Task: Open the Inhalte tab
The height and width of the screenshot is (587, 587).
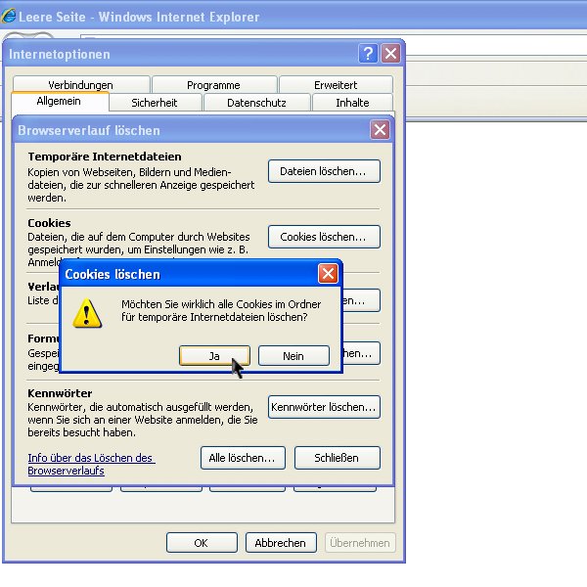Action: point(352,103)
